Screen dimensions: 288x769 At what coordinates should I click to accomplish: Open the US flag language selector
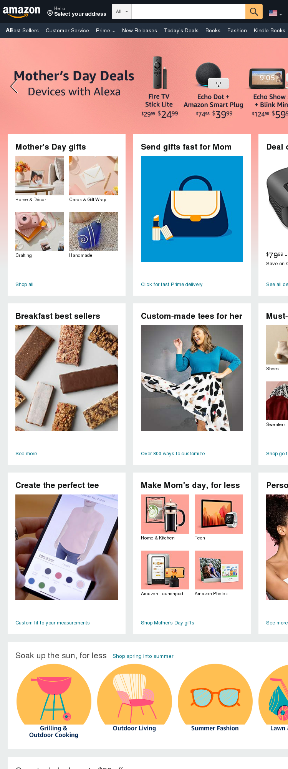(275, 13)
